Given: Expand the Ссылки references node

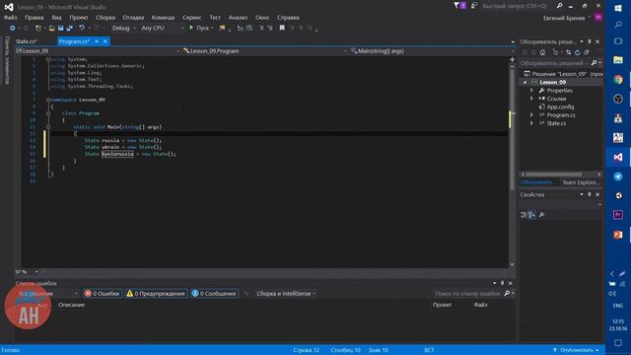Looking at the screenshot, I should tap(531, 99).
